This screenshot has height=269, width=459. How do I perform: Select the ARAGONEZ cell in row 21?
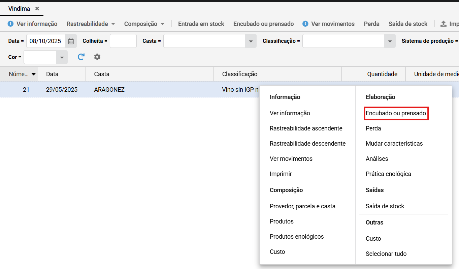point(150,90)
